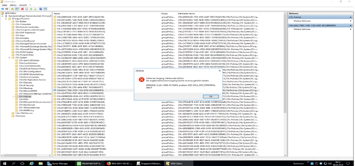Click the Up one level folder icon
Viewport: 355px width, 166px height.
[13, 9]
